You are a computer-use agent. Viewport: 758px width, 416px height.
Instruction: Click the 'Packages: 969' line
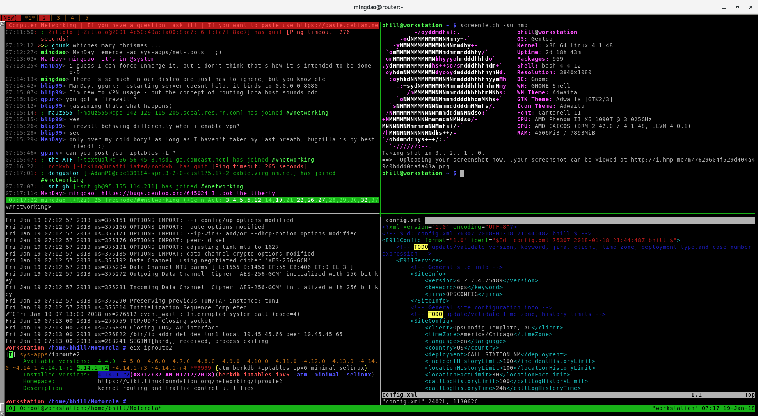click(540, 59)
